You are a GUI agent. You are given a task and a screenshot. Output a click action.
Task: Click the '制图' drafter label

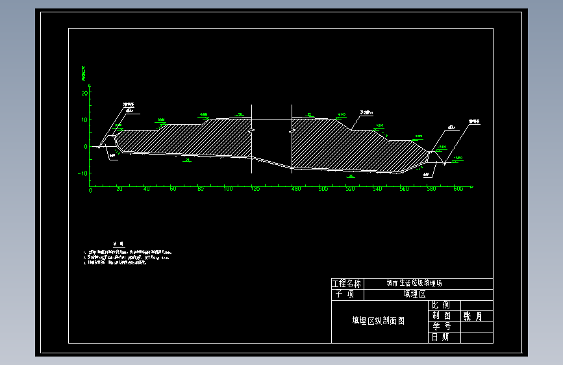tap(442, 316)
